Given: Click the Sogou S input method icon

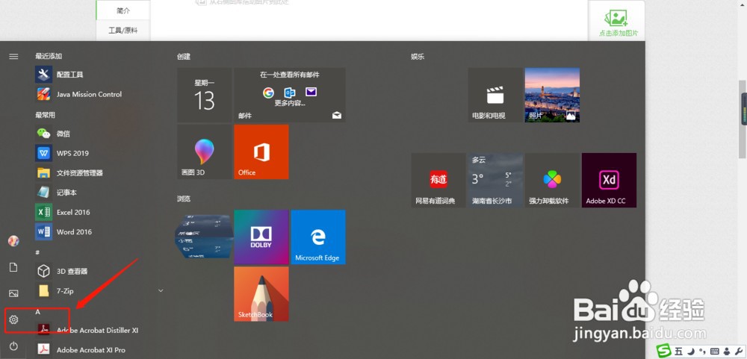Looking at the screenshot, I should click(x=663, y=351).
